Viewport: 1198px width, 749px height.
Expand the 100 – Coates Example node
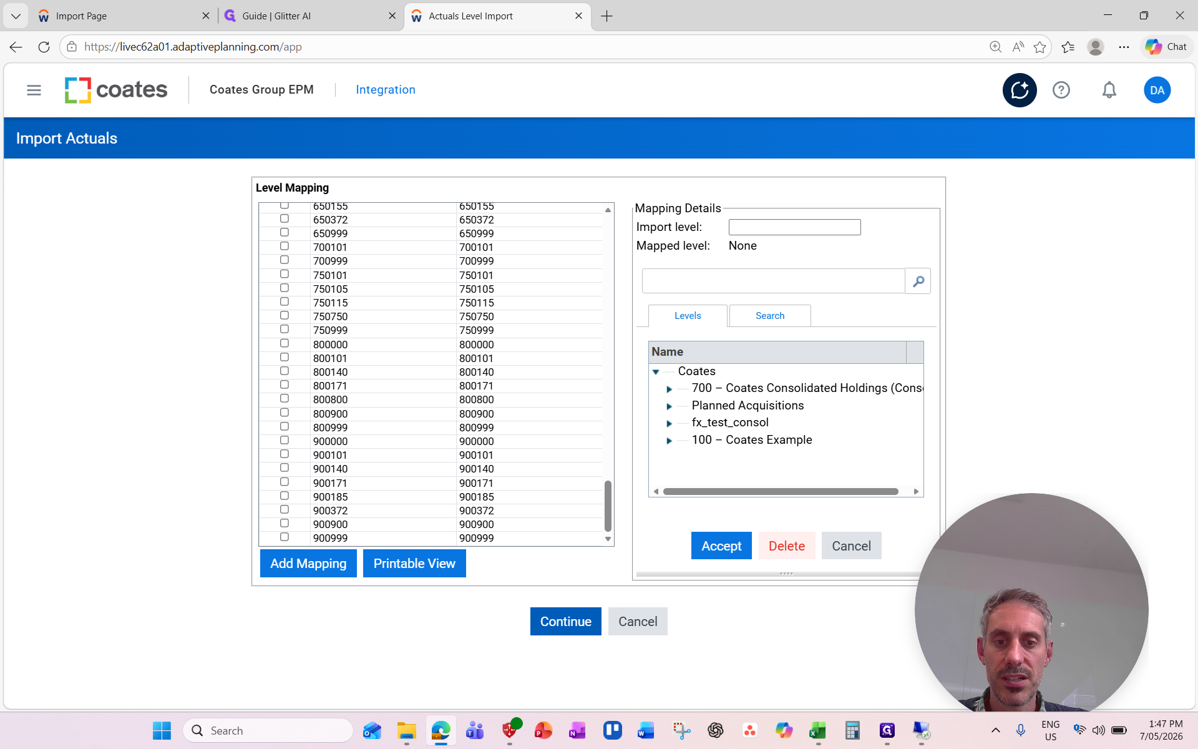[670, 441]
